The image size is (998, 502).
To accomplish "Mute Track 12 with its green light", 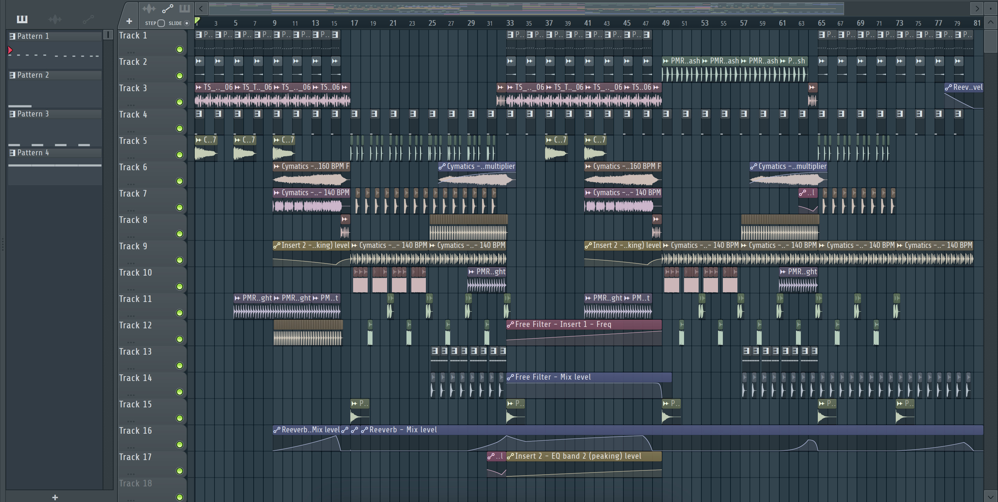I will (180, 339).
